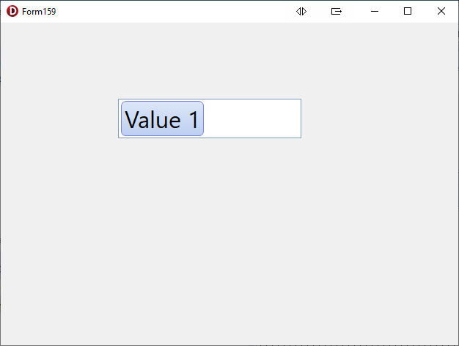Maximize the Form159 window
Image resolution: width=459 pixels, height=346 pixels.
click(408, 12)
